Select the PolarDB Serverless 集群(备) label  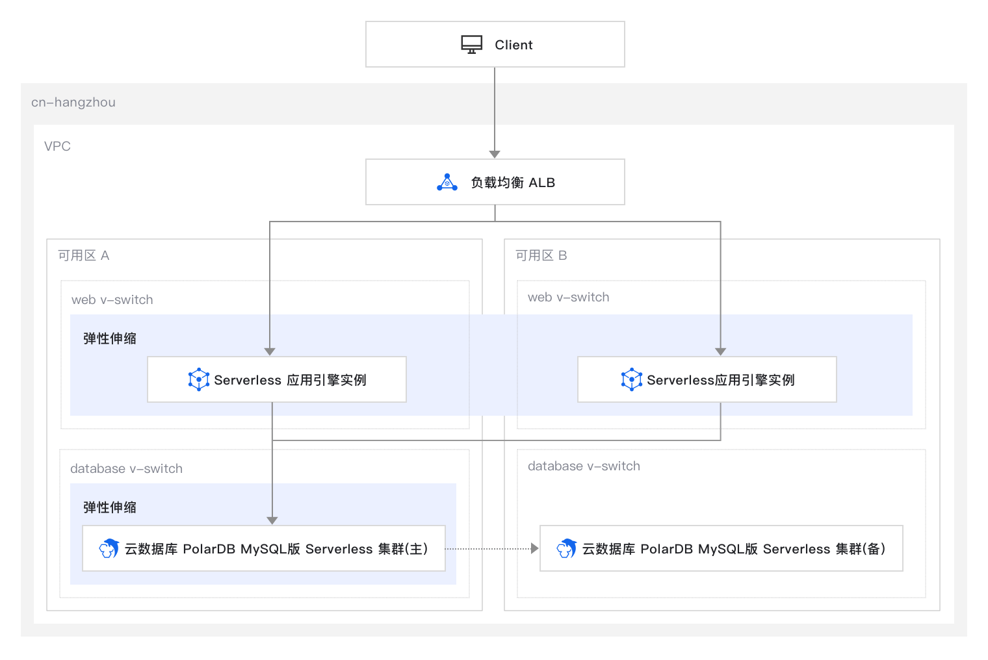(734, 549)
